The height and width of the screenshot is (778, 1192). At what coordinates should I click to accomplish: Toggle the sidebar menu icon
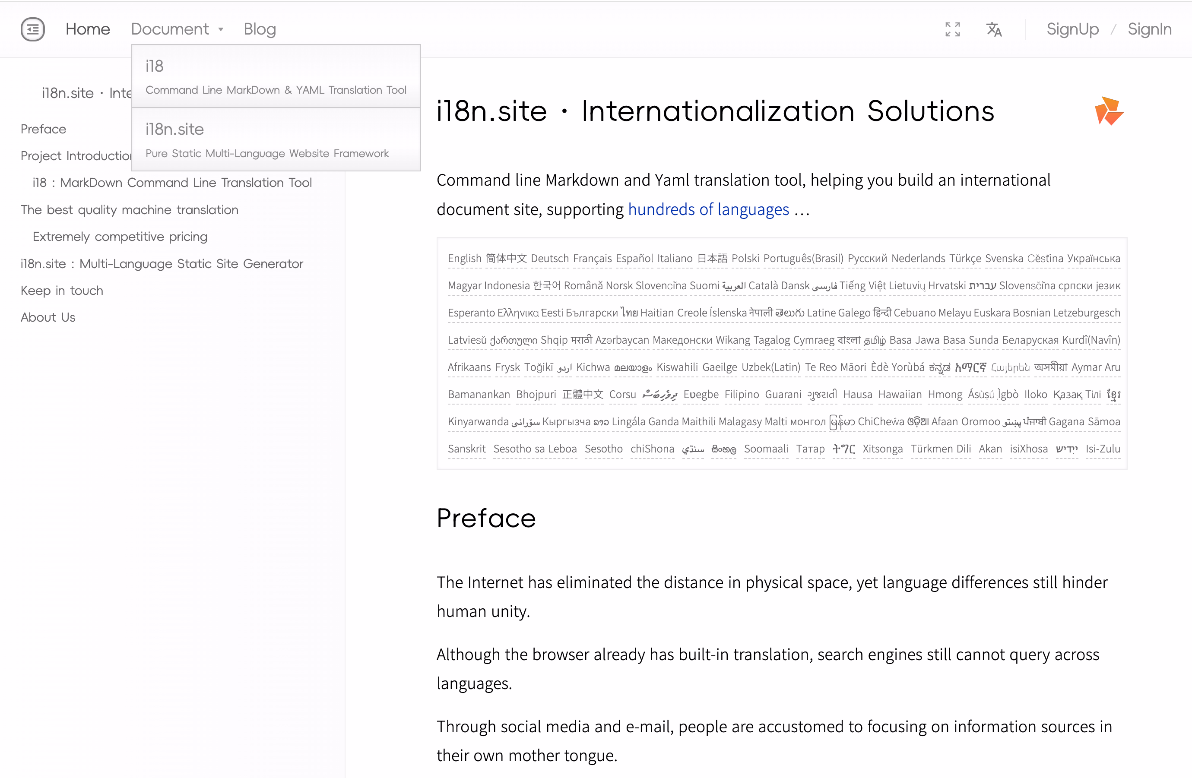(x=32, y=29)
